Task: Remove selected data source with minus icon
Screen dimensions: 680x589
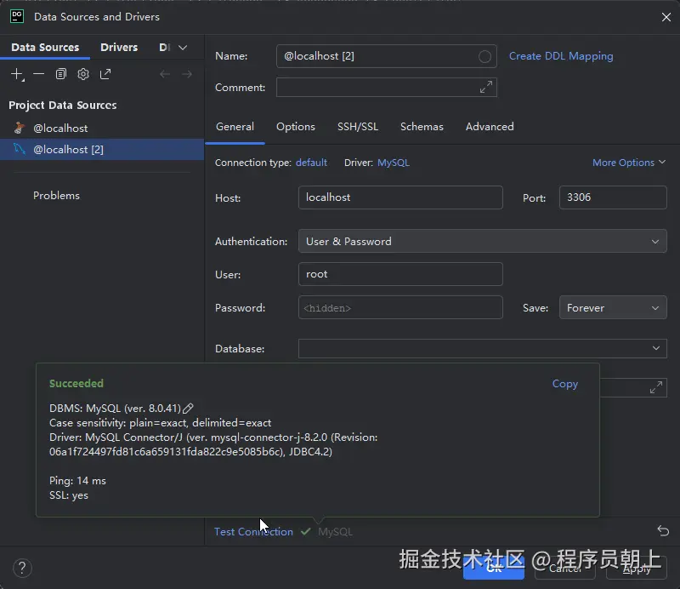Action: 38,74
